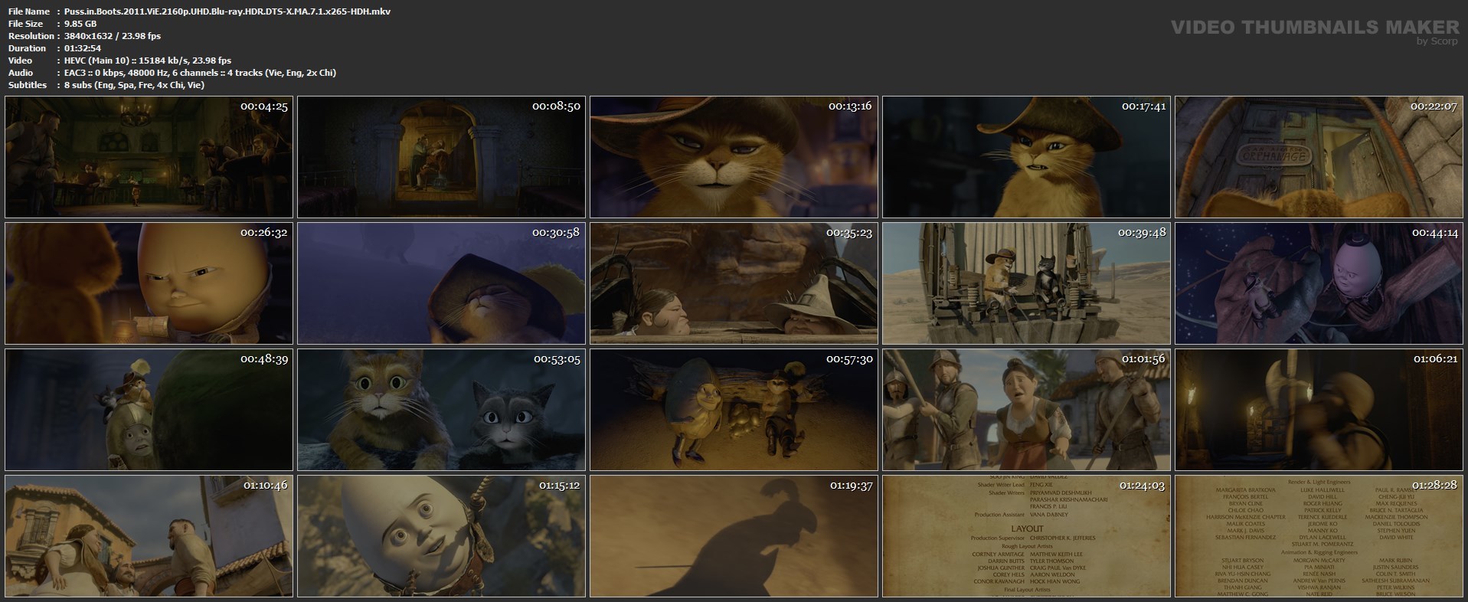
Task: Click the duration value 01:32:54
Action: pos(83,48)
